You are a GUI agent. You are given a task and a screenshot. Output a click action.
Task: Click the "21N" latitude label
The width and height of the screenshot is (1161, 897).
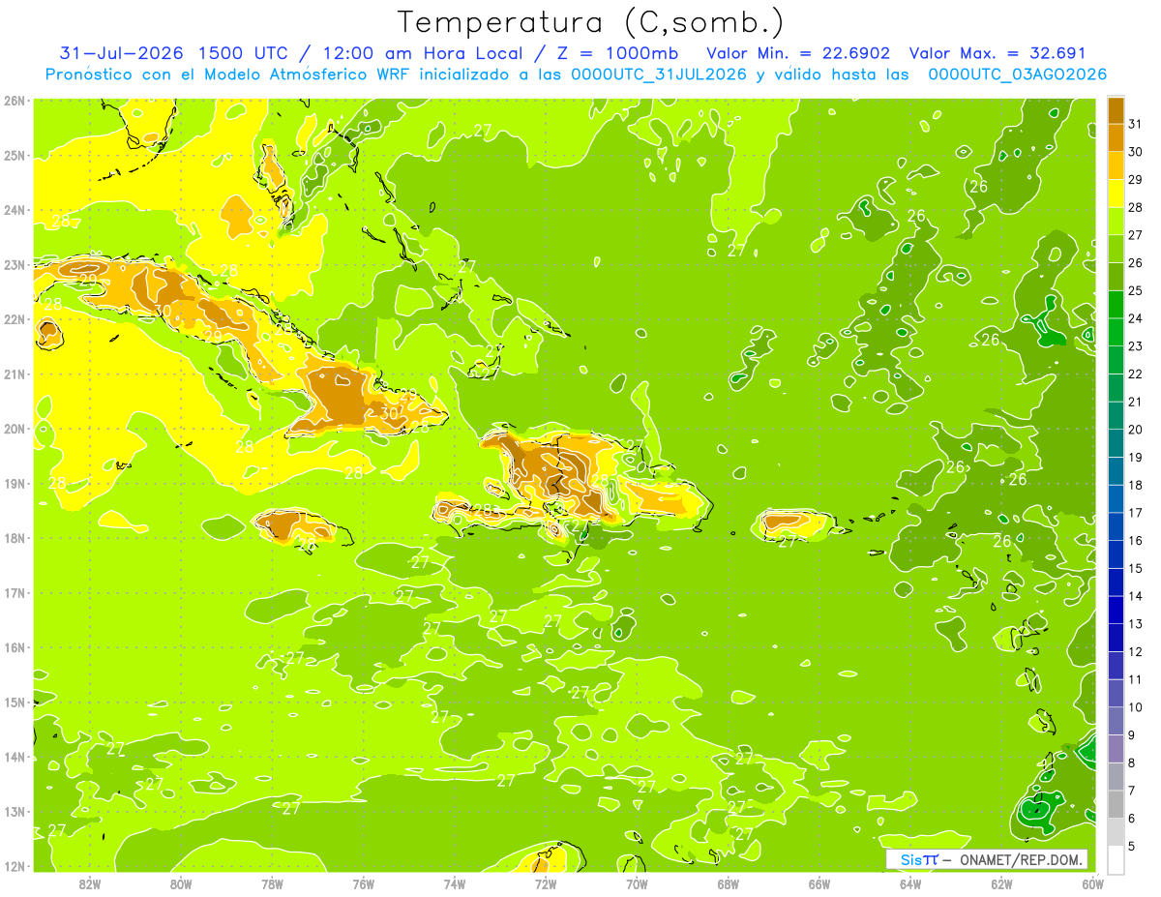(15, 374)
